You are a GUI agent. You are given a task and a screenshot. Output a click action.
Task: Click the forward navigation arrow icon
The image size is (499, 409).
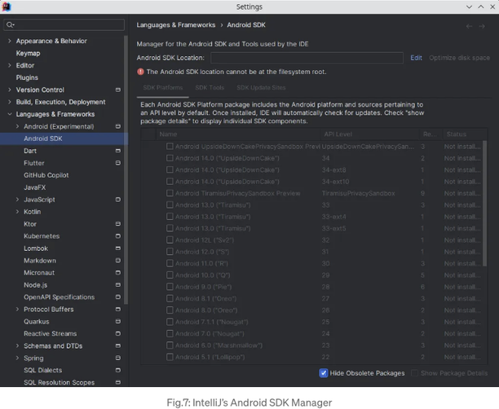tap(482, 26)
